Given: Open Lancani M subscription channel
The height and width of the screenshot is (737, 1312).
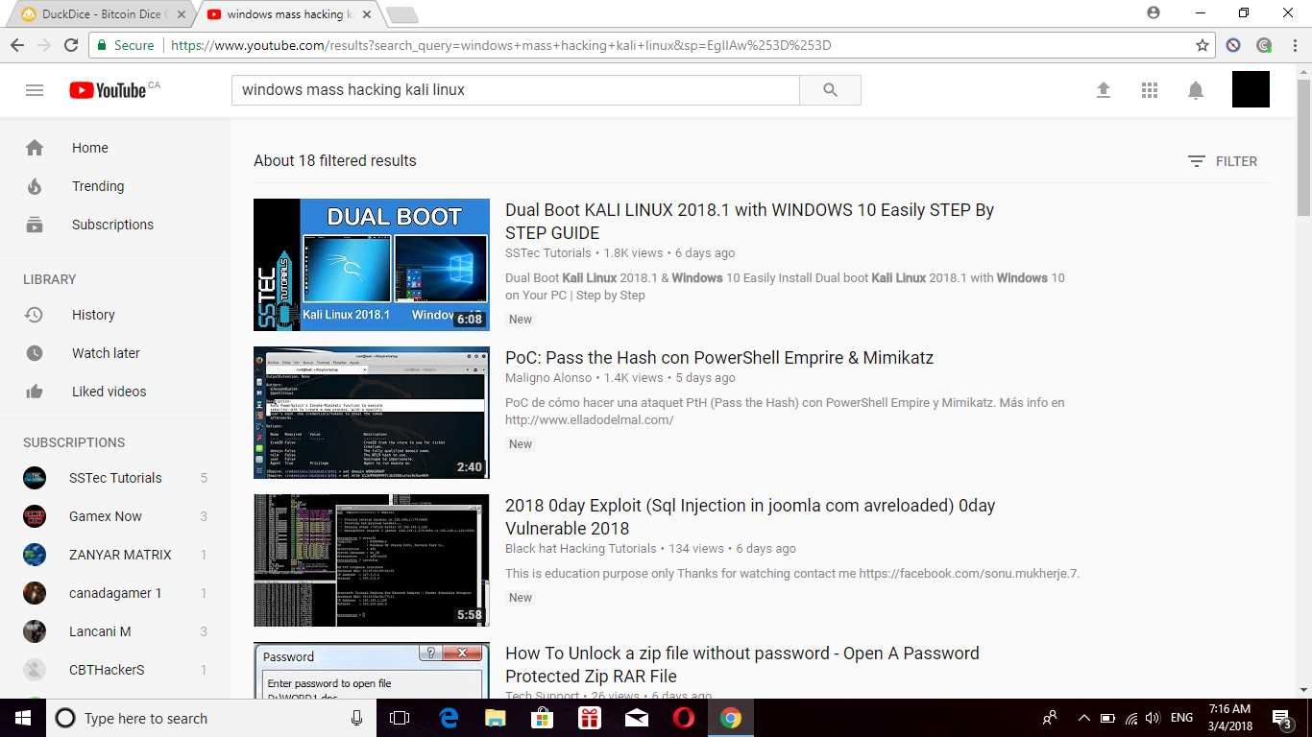Looking at the screenshot, I should [x=115, y=631].
